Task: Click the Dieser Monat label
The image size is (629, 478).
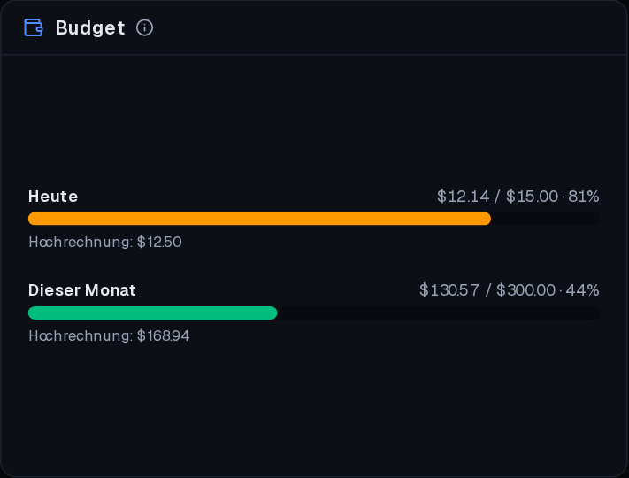Action: (x=82, y=290)
